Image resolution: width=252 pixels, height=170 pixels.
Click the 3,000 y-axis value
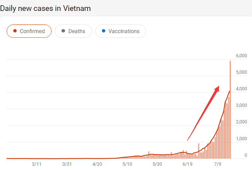tap(241, 106)
